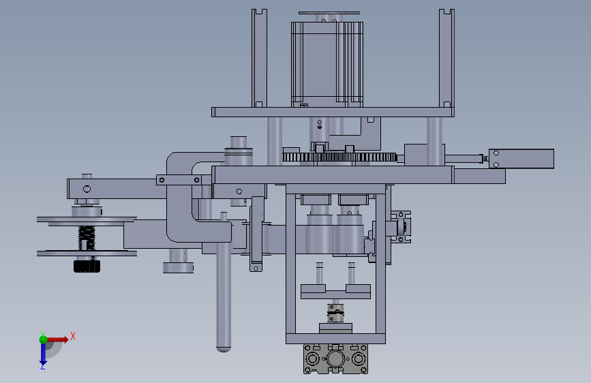Select the toothed gear rack in the model
This screenshot has width=591, height=383.
pyautogui.click(x=339, y=157)
